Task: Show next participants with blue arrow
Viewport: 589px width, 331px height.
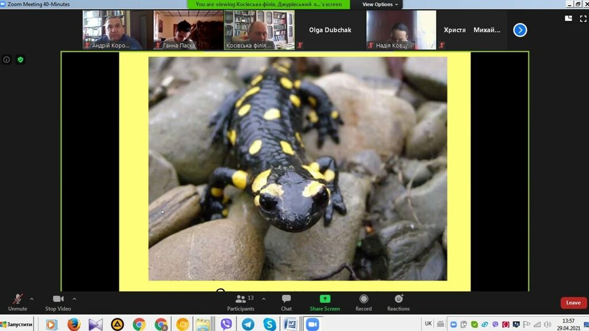Action: pyautogui.click(x=519, y=30)
